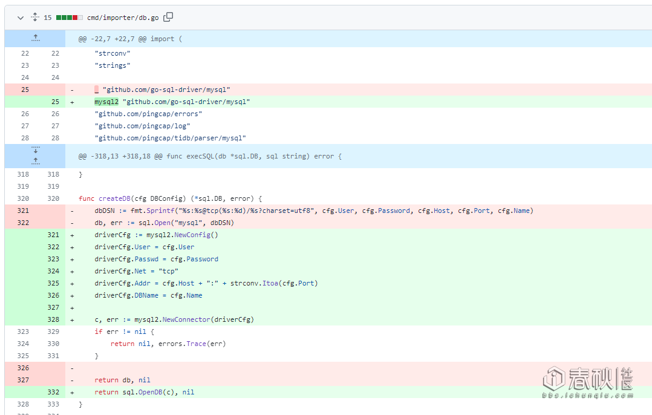This screenshot has height=415, width=652.
Task: Click added line with 'strconv.Itoa(cfg.Port)'
Action: 206,283
